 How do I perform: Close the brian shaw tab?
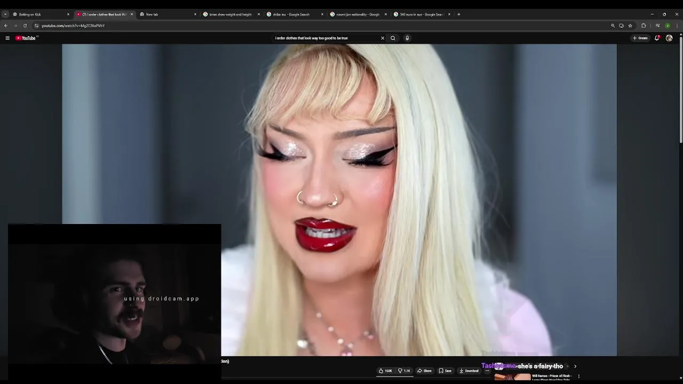click(x=259, y=14)
